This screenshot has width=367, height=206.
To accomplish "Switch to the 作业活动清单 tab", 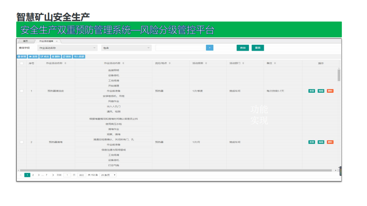I will (46, 41).
